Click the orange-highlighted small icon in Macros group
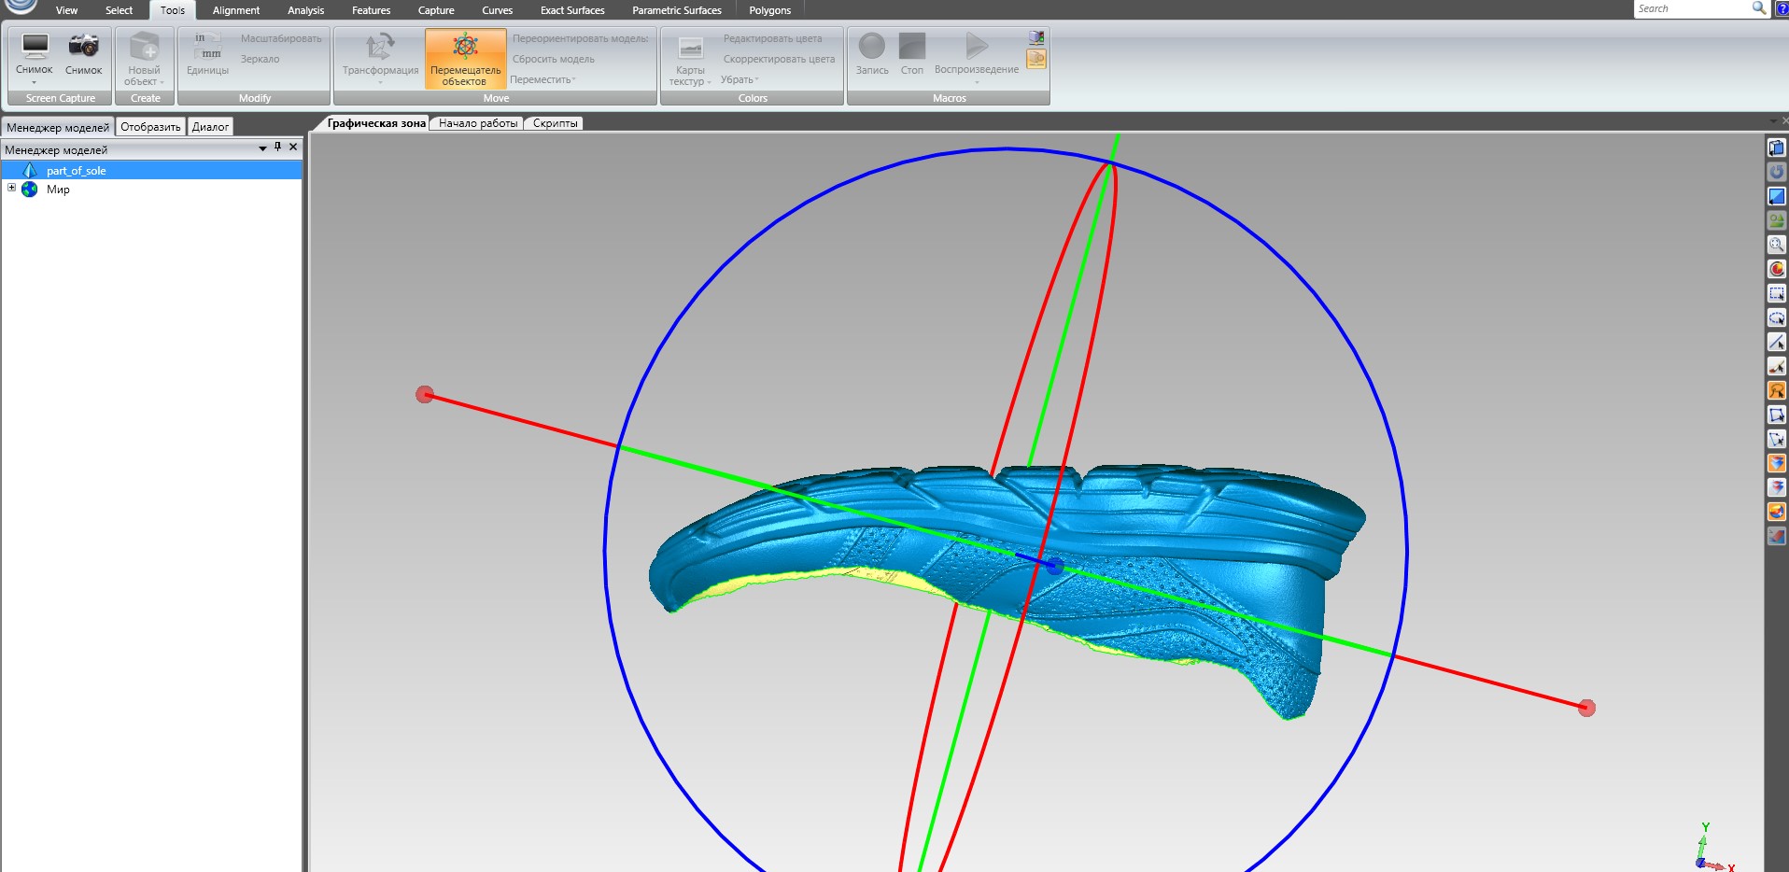Viewport: 1789px width, 872px height. [x=1036, y=60]
